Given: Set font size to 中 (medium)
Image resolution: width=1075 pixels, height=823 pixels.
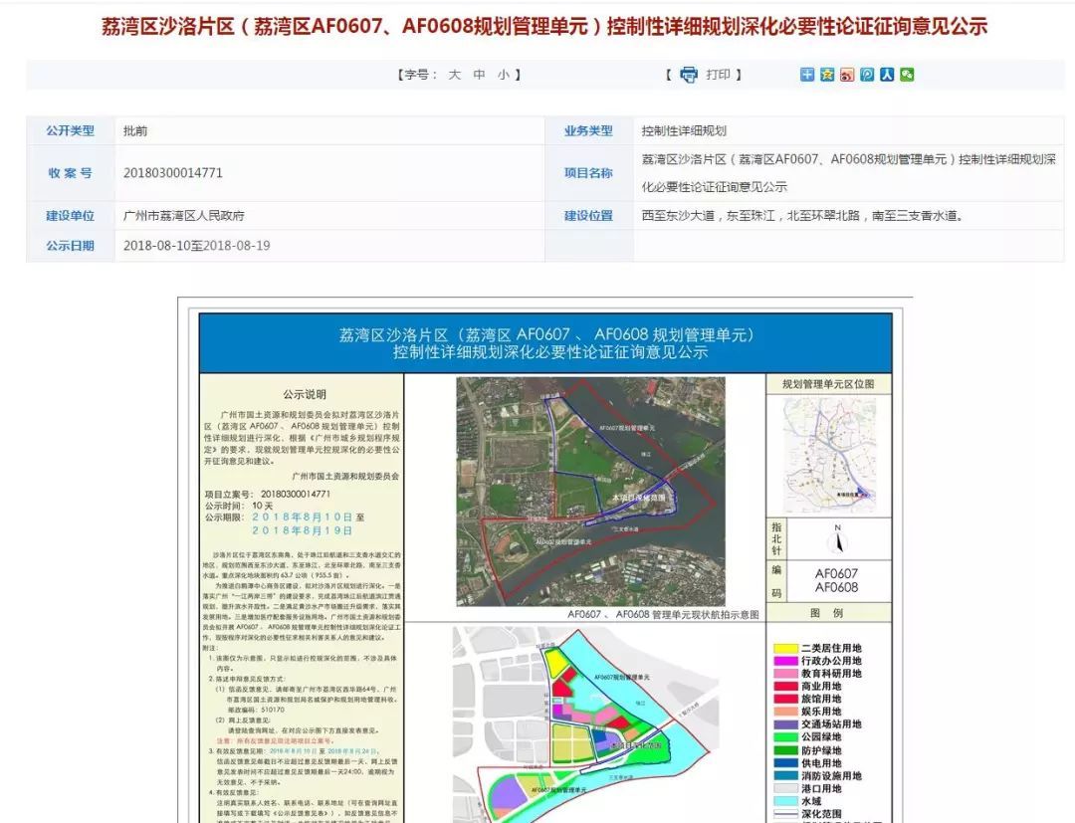Looking at the screenshot, I should (479, 75).
